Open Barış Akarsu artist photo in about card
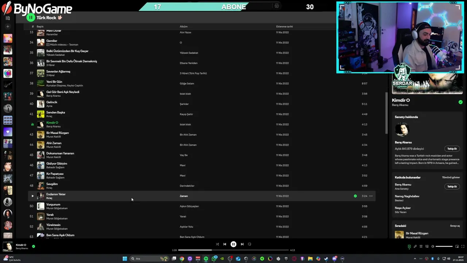The image size is (467, 263). coord(402,130)
